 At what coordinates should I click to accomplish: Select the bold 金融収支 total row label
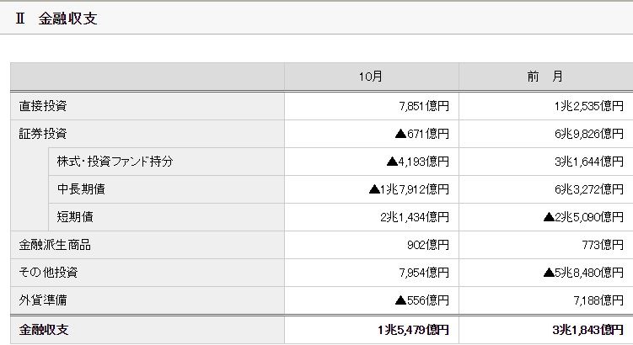coord(43,329)
